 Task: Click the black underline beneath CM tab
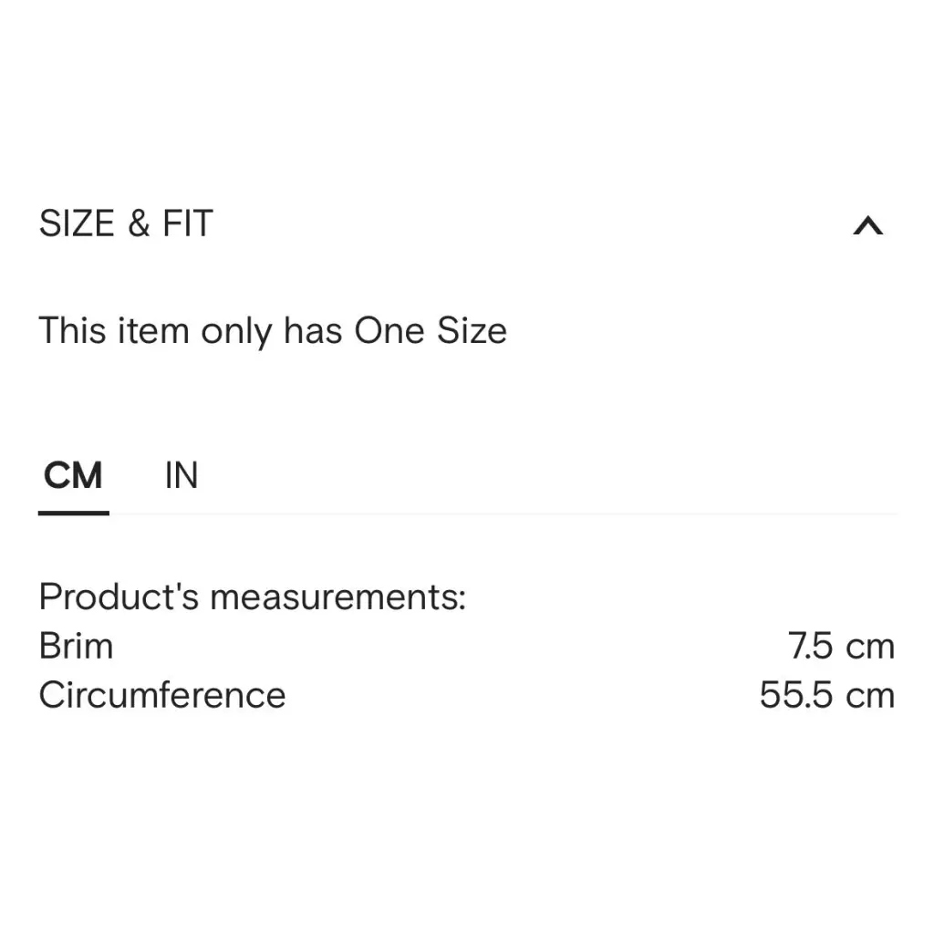coord(73,513)
